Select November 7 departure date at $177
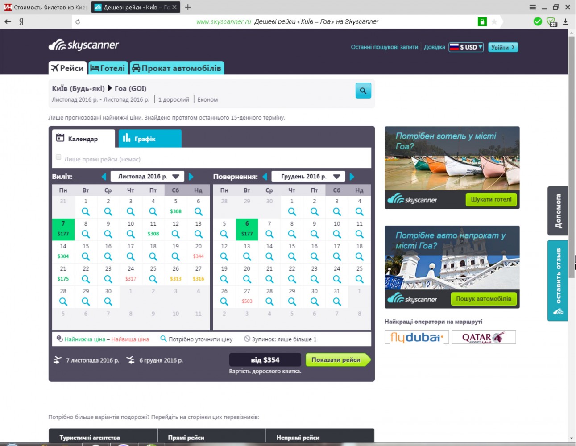Image resolution: width=576 pixels, height=446 pixels. click(63, 229)
